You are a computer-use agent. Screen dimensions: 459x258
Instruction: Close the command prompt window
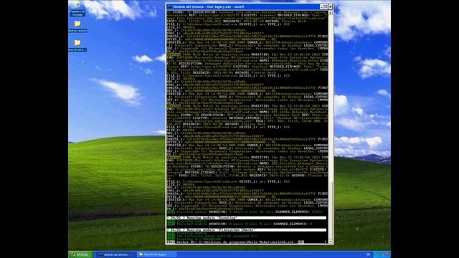331,6
